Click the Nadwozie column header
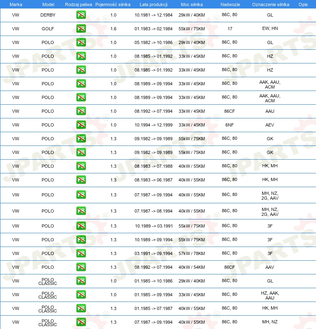Screen dimensions: 316x329 click(x=230, y=4)
